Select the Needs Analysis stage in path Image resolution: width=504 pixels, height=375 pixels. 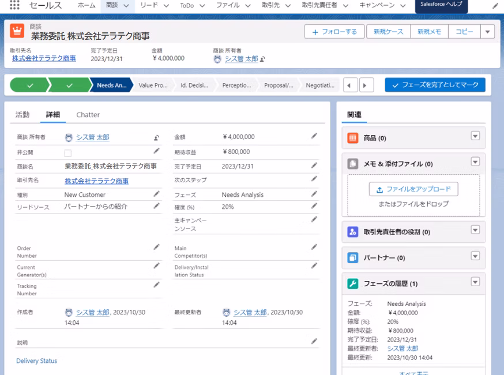point(111,85)
